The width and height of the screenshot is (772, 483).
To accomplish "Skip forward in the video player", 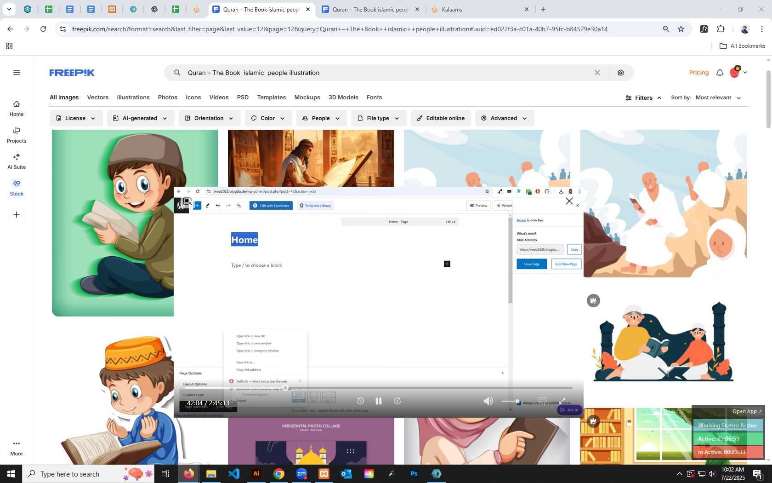I will 397,401.
